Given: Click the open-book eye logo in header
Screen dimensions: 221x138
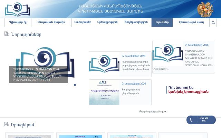Looking at the screenshot, I should coord(17,9).
